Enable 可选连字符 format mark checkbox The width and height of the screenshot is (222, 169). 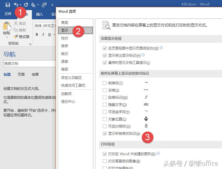tap(105, 112)
